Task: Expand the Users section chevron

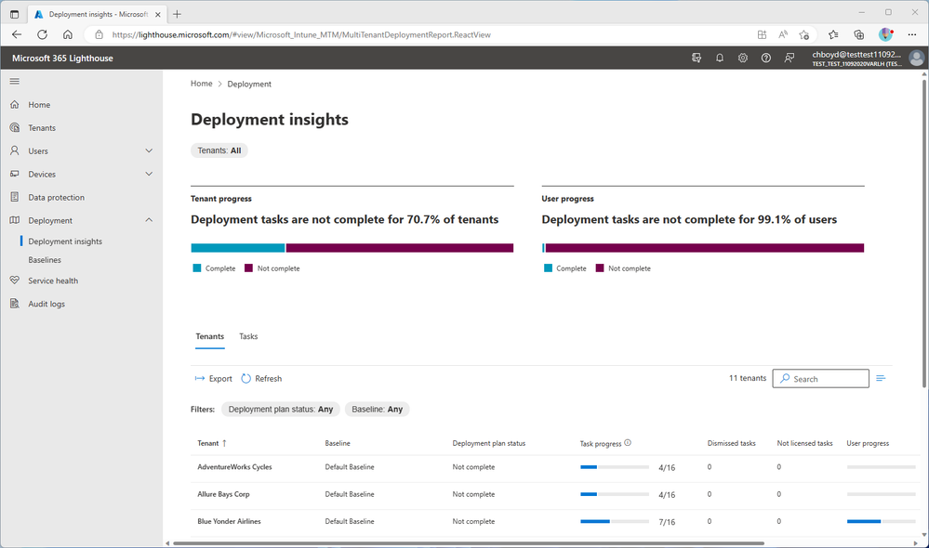Action: [x=149, y=150]
